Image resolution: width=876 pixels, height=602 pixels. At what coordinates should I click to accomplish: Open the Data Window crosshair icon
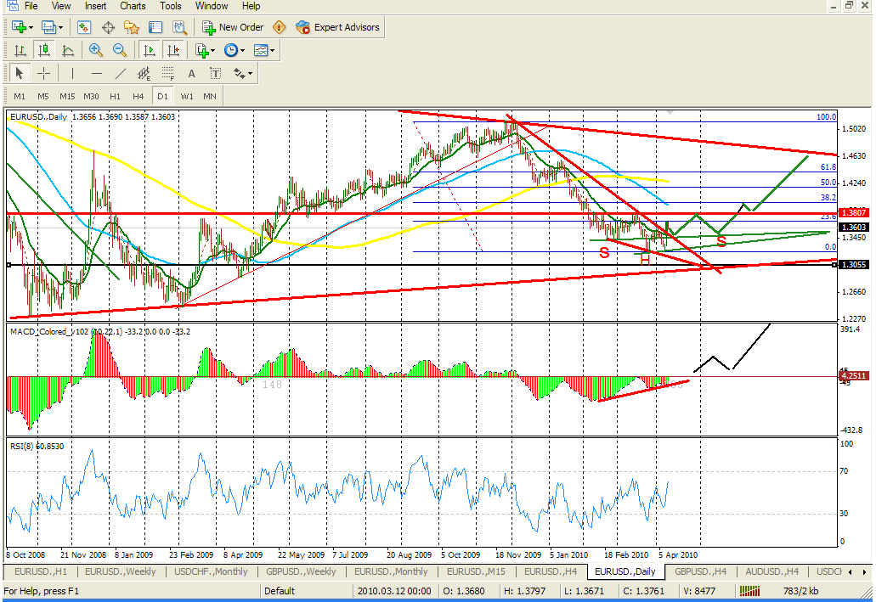108,27
